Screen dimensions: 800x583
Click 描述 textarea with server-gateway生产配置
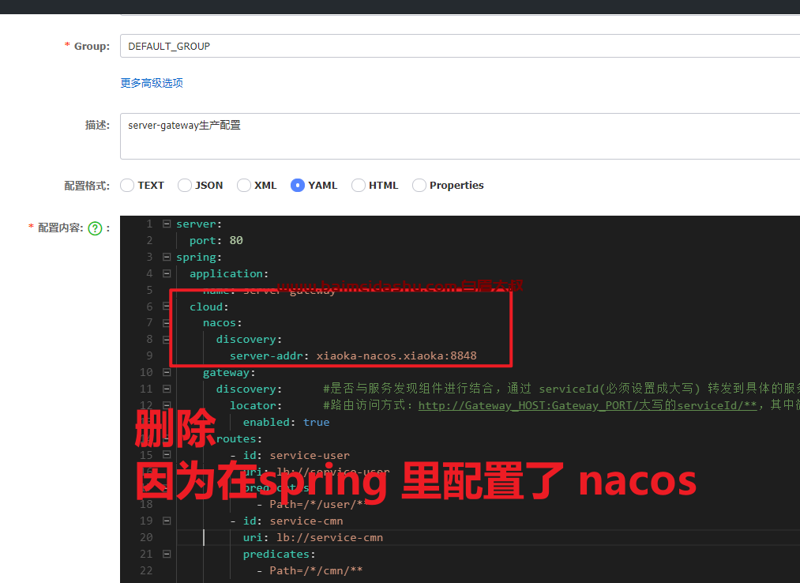460,137
